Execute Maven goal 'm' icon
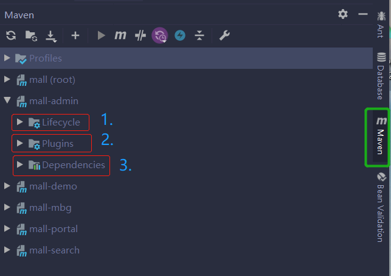Screen dimensions: 391x276 [x=120, y=35]
